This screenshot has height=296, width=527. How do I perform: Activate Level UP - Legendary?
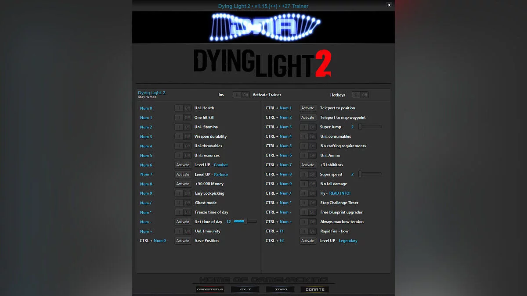308,240
